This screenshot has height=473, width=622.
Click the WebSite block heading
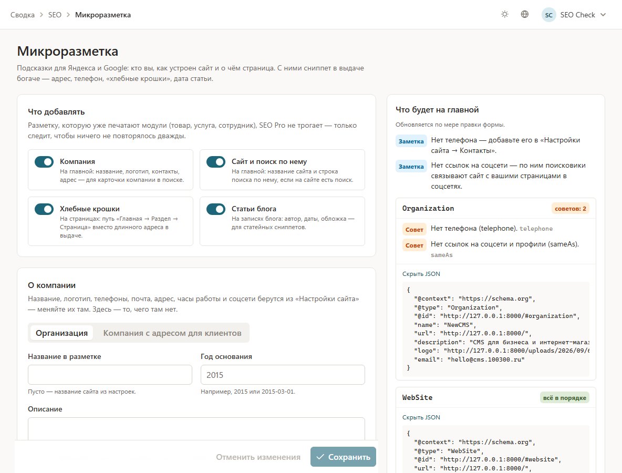tap(417, 398)
